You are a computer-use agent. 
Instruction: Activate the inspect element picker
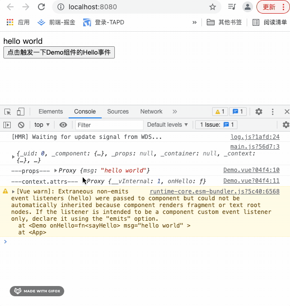[8, 112]
